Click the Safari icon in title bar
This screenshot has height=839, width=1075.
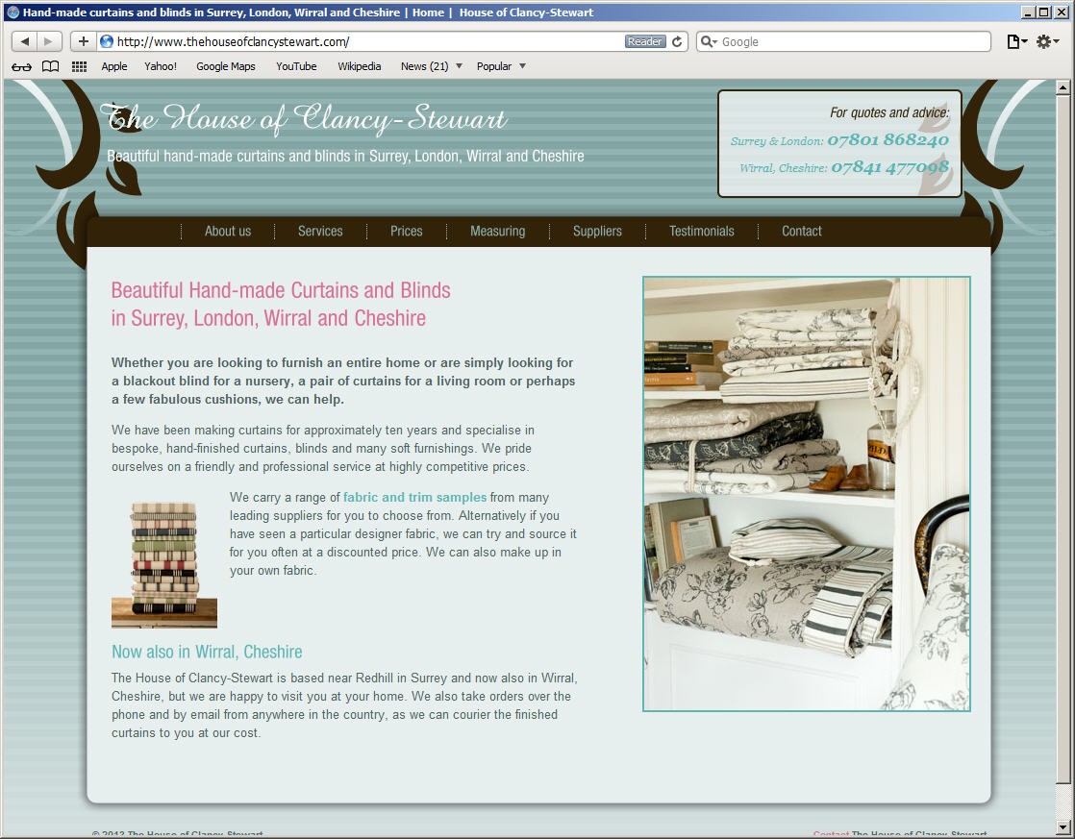click(13, 12)
